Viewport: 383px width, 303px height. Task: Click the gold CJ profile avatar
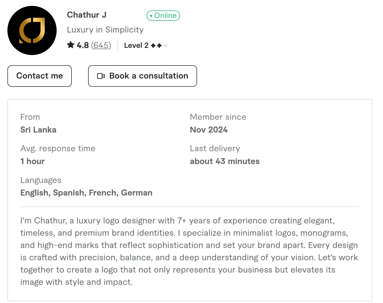click(x=32, y=30)
